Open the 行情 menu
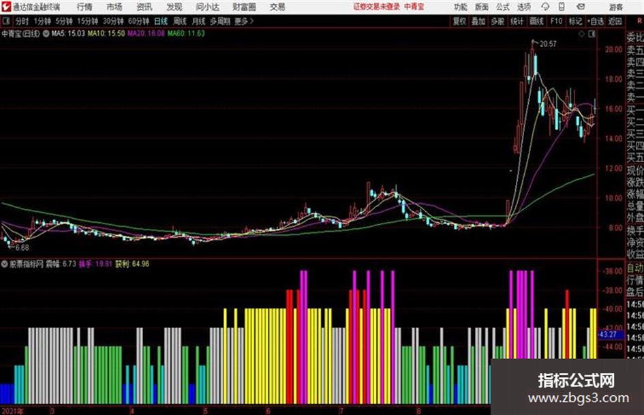This screenshot has width=644, height=415. click(x=85, y=7)
